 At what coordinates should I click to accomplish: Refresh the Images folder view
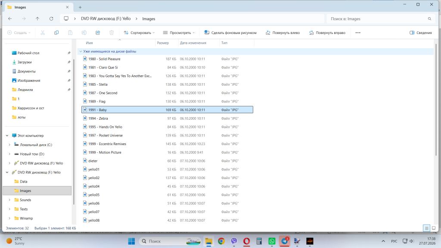pyautogui.click(x=51, y=19)
